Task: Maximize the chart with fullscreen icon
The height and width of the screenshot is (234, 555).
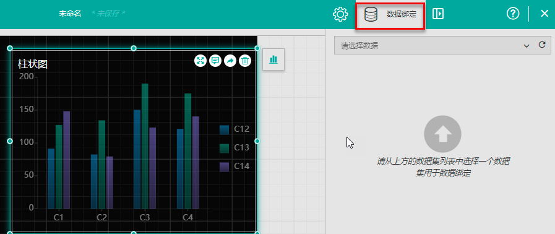Action: [200, 61]
